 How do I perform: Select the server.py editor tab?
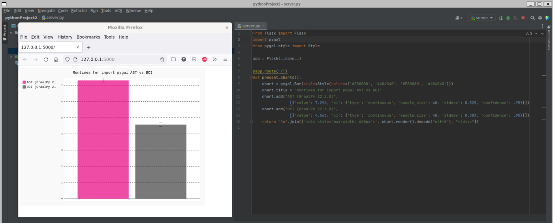click(x=251, y=26)
